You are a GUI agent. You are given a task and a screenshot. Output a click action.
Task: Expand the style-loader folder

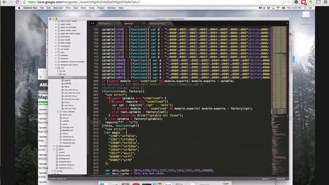56,43
